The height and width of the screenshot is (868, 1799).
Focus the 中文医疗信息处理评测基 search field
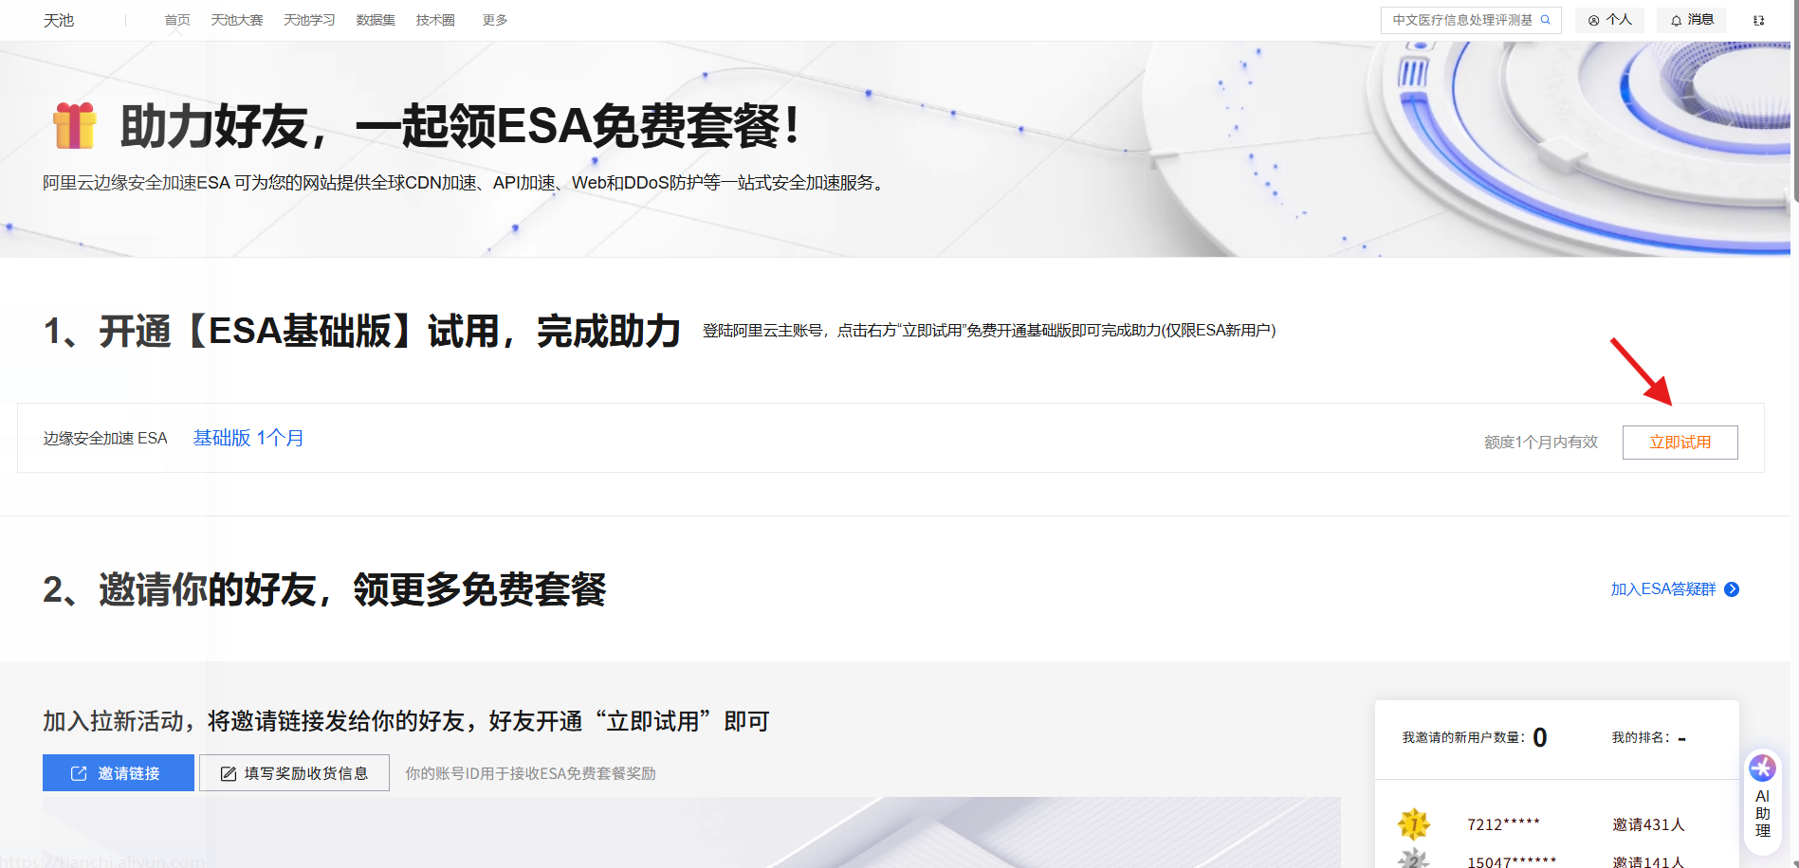pos(1471,20)
